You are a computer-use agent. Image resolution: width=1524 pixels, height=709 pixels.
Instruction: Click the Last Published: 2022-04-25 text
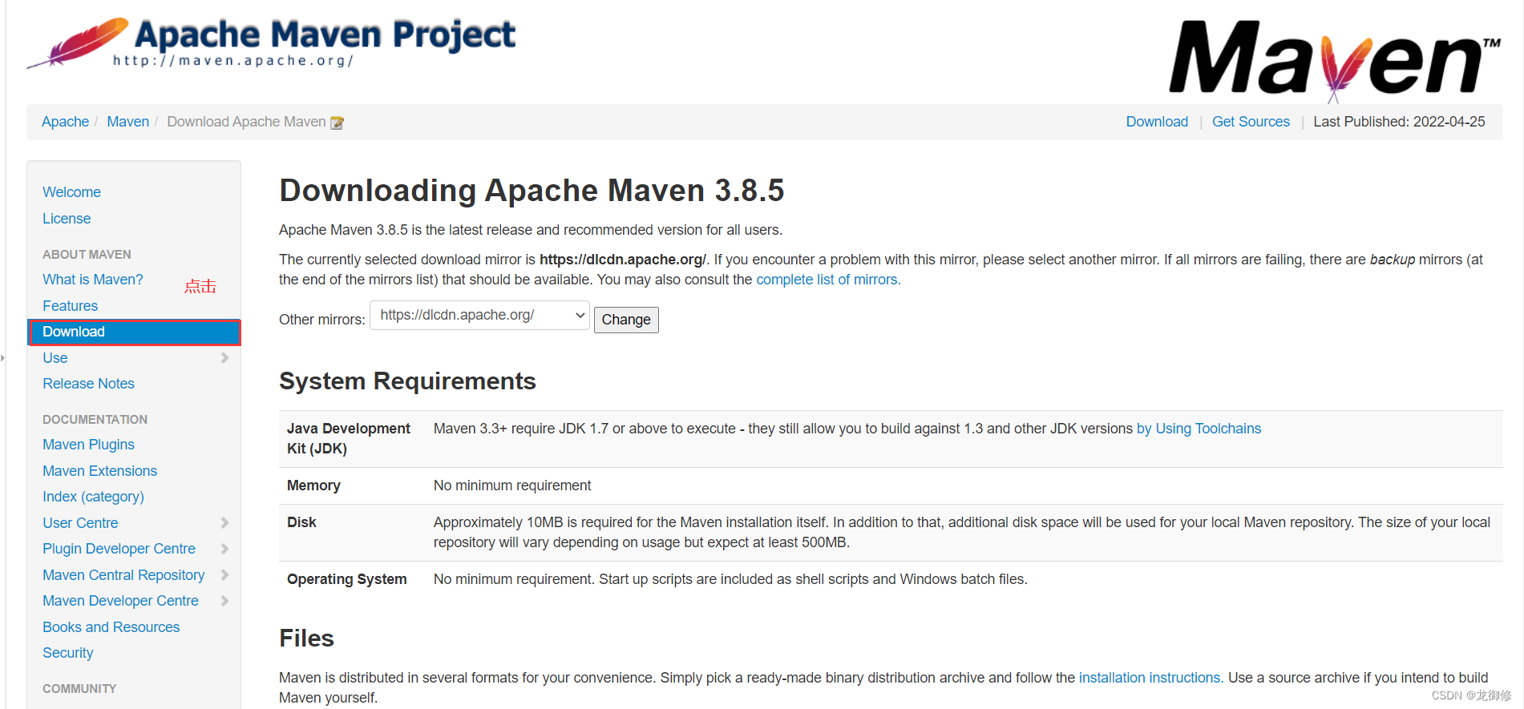1399,122
